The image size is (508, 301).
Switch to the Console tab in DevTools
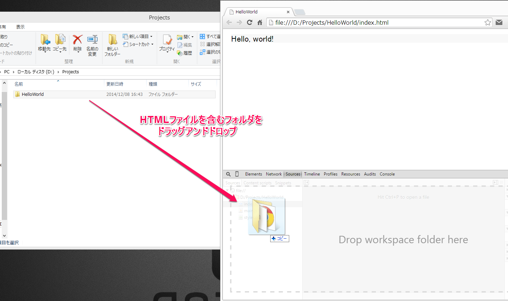387,174
